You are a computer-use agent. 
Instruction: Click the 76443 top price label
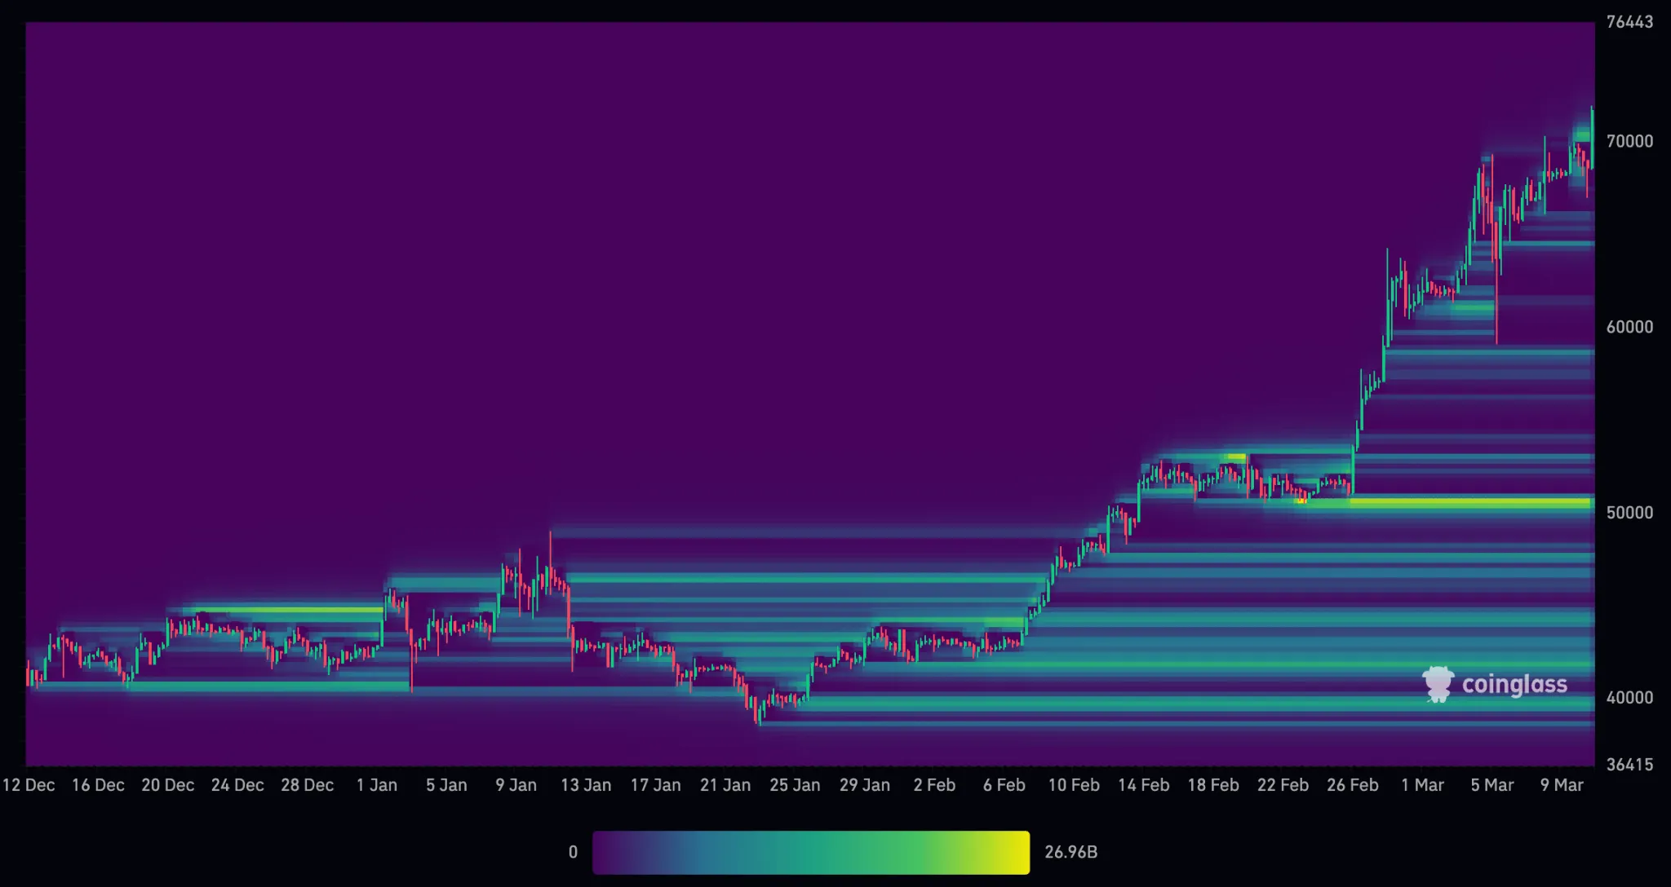pos(1629,22)
